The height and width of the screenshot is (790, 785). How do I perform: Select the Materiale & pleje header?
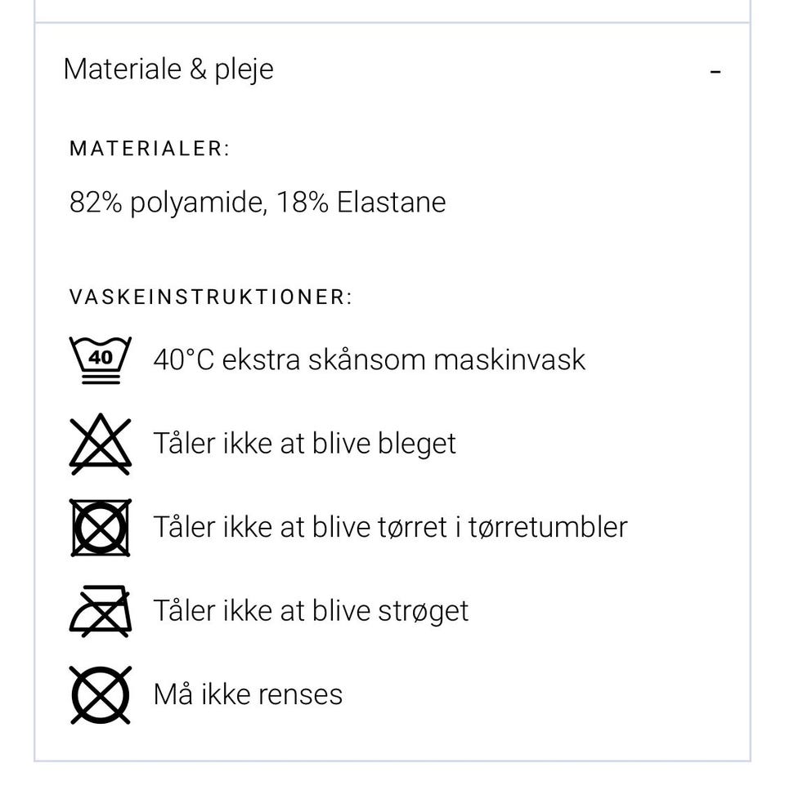(x=168, y=69)
